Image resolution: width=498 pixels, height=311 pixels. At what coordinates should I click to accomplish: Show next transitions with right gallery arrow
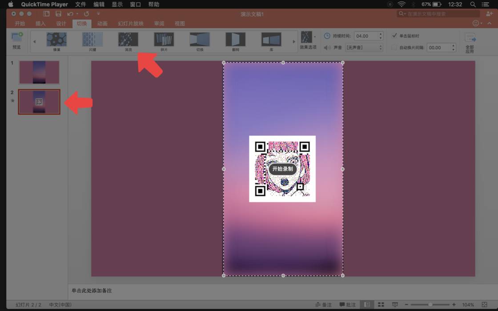click(294, 42)
